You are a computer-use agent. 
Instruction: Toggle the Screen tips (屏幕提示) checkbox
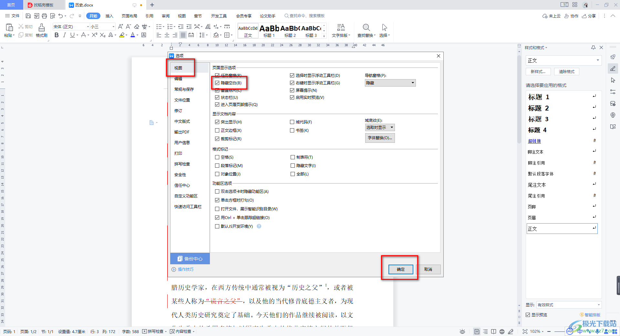(x=292, y=90)
